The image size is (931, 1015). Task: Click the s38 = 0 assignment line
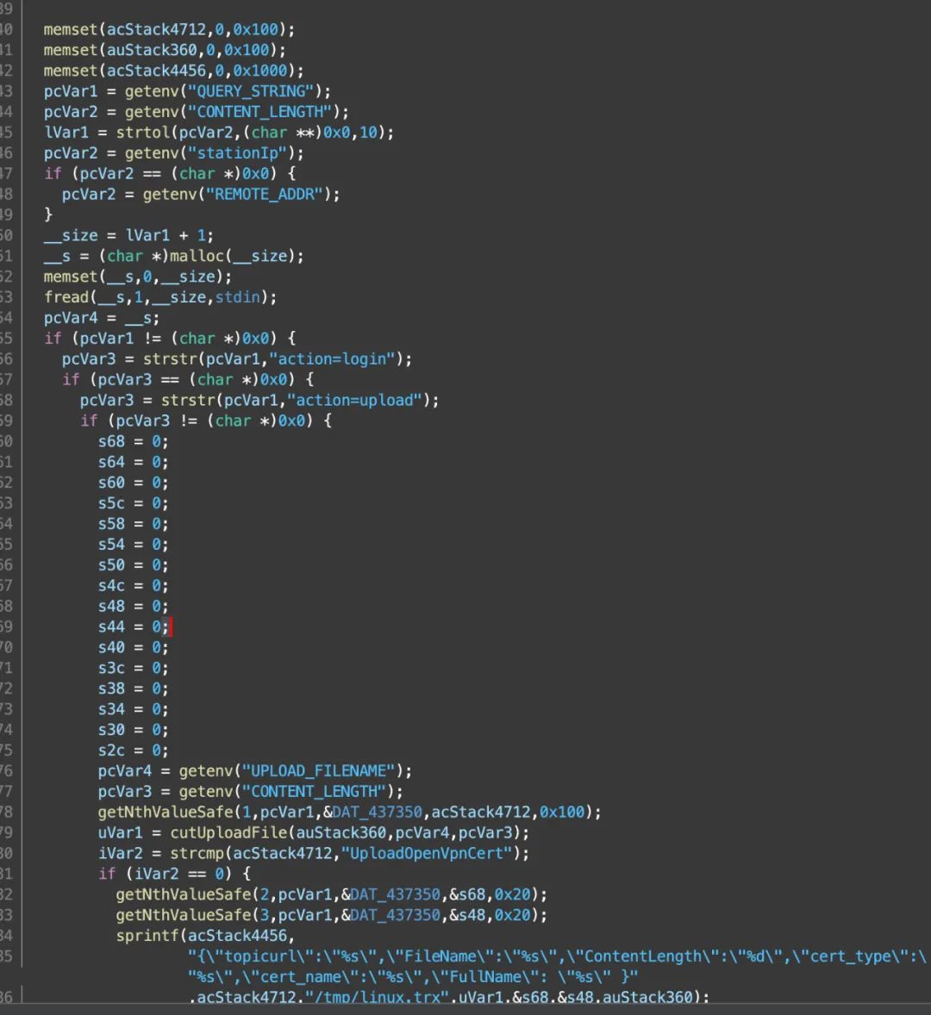[x=133, y=689]
